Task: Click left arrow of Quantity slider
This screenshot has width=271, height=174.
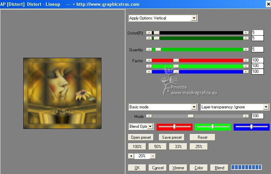Action: tap(149, 50)
